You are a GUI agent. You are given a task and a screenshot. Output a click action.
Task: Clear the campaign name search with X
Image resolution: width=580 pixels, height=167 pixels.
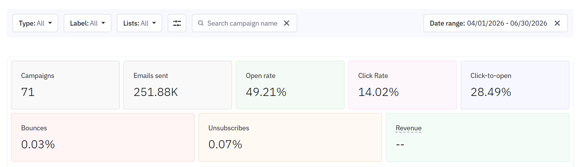[x=286, y=23]
